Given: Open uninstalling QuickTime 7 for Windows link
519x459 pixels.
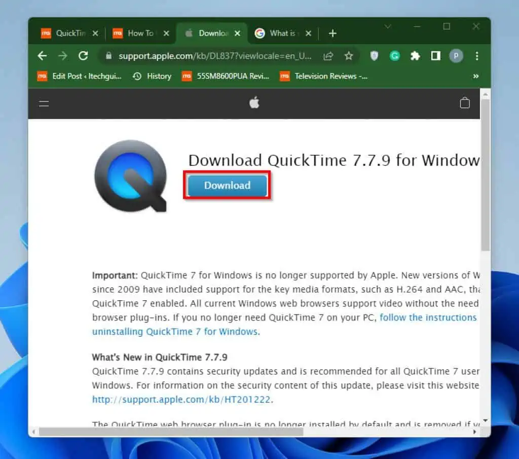Looking at the screenshot, I should [176, 332].
